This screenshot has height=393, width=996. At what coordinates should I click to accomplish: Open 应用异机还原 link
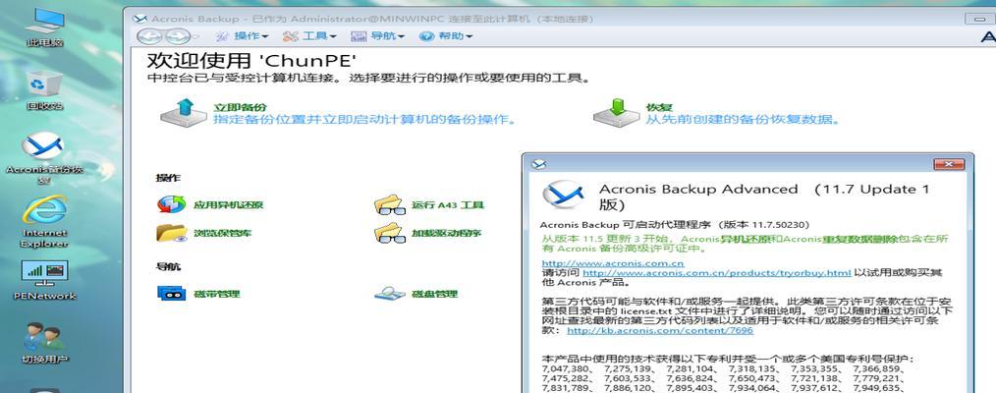228,205
